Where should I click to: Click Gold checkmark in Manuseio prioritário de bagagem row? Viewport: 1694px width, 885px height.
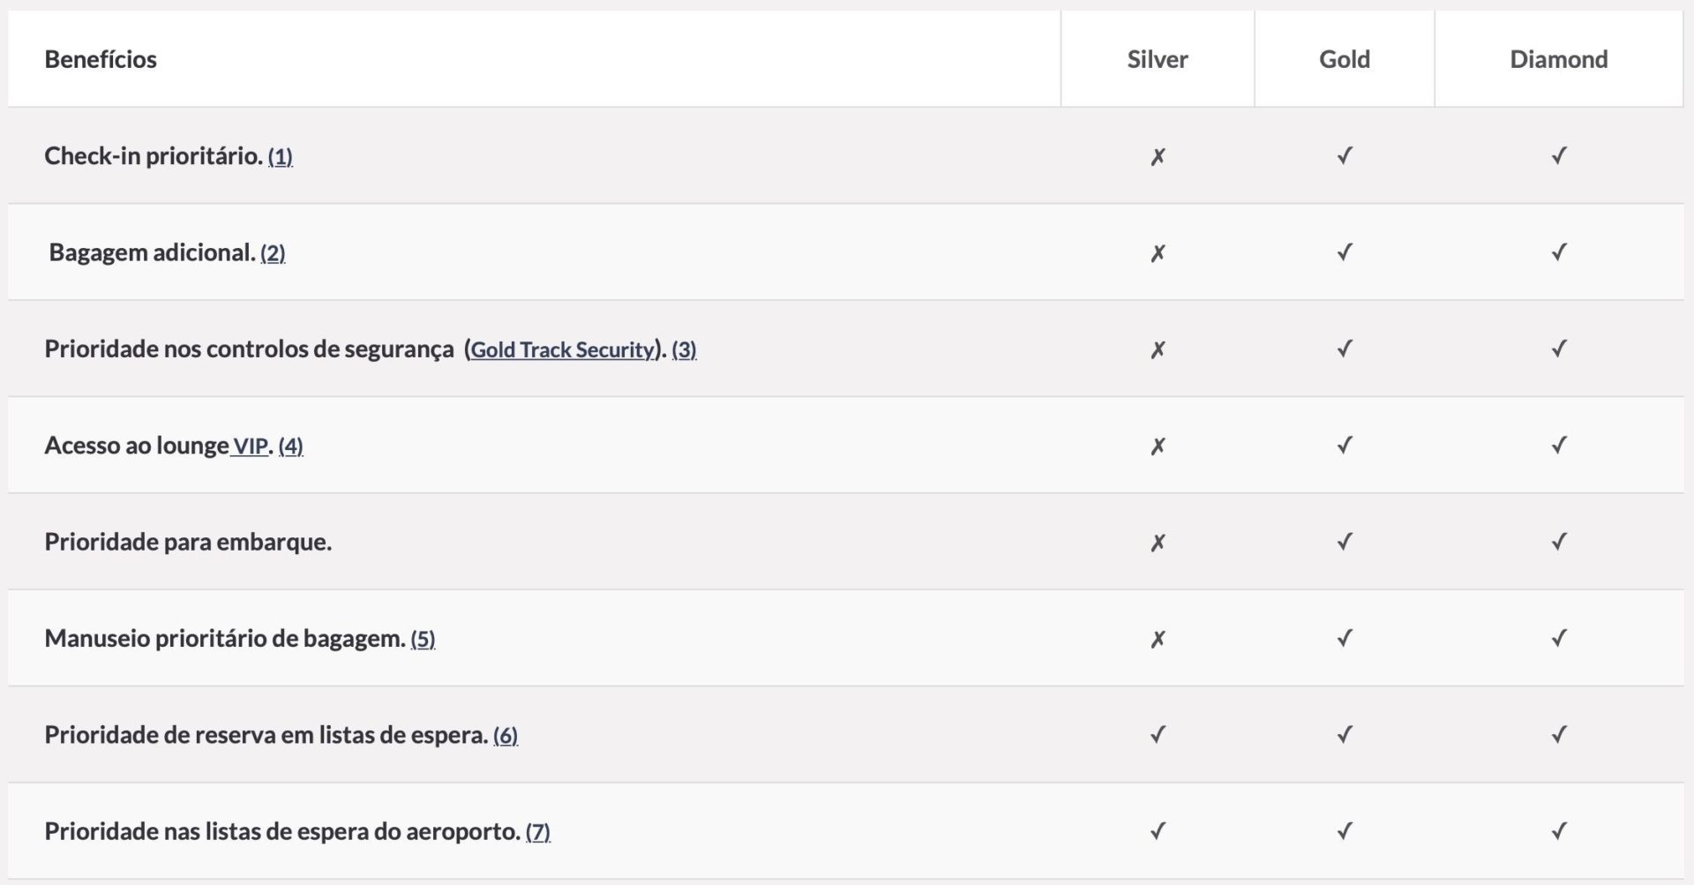1344,638
